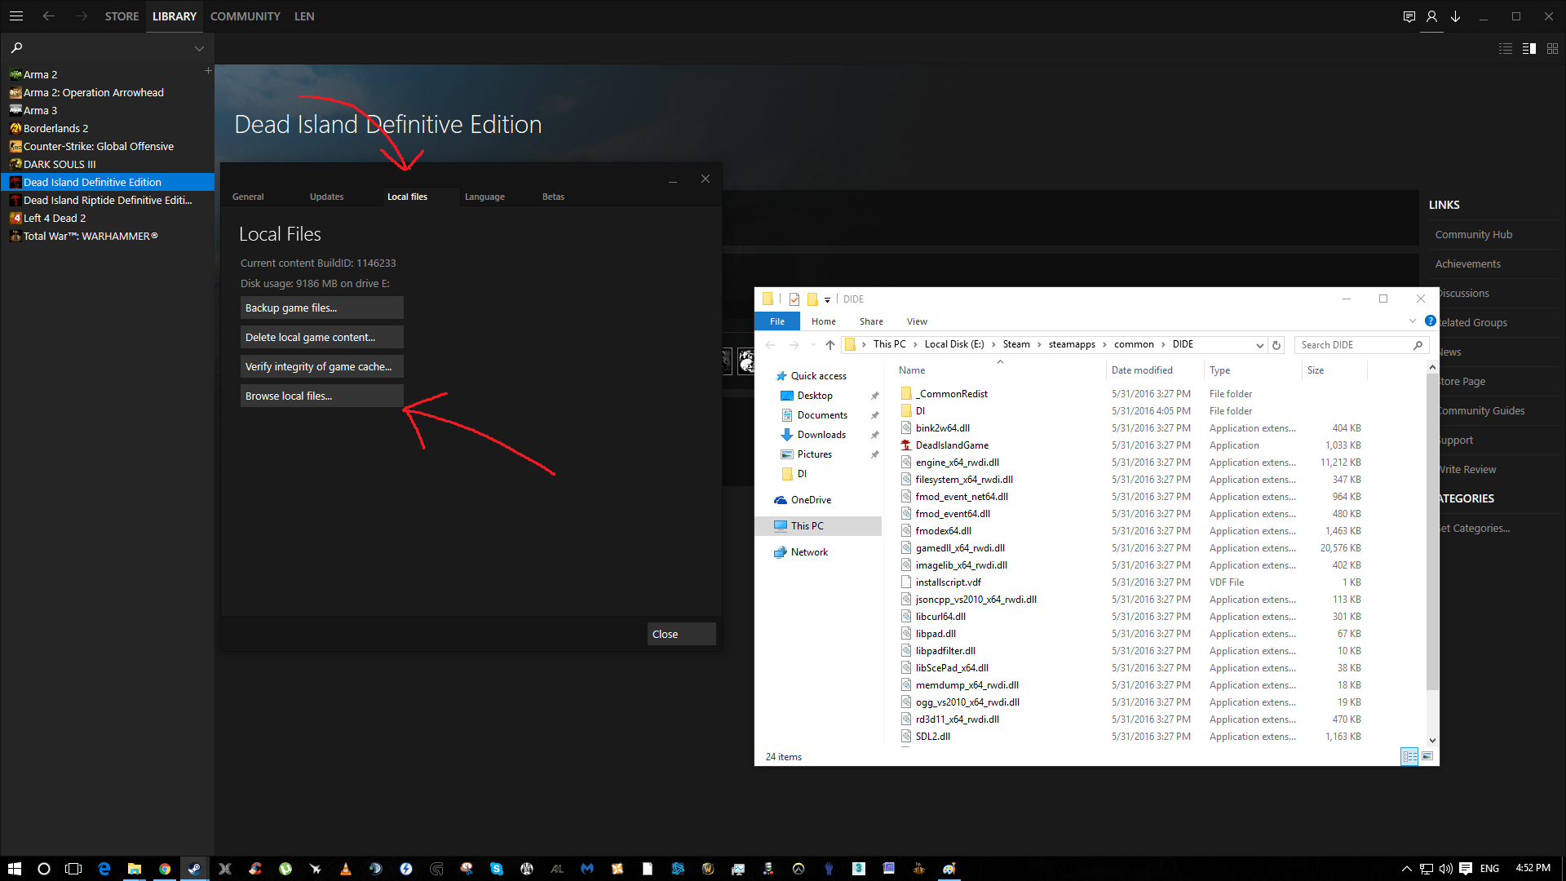Open the address bar history dropdown
1566x881 pixels.
click(x=1259, y=345)
